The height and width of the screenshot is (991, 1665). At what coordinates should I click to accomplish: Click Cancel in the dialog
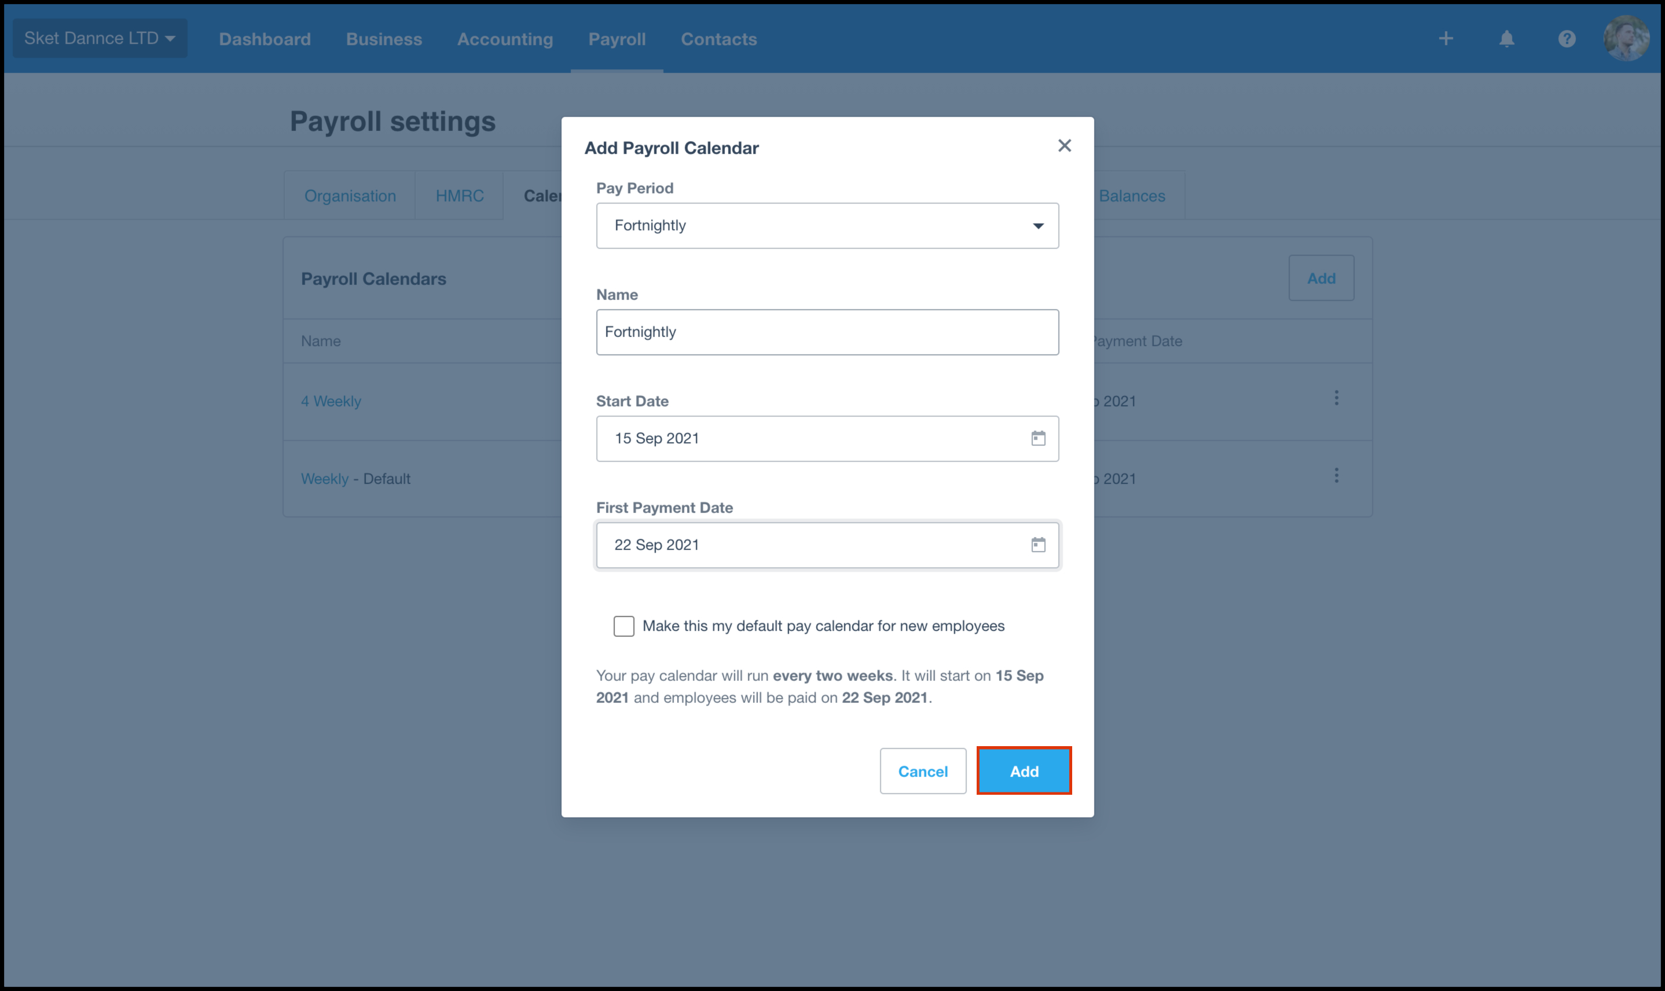click(923, 770)
